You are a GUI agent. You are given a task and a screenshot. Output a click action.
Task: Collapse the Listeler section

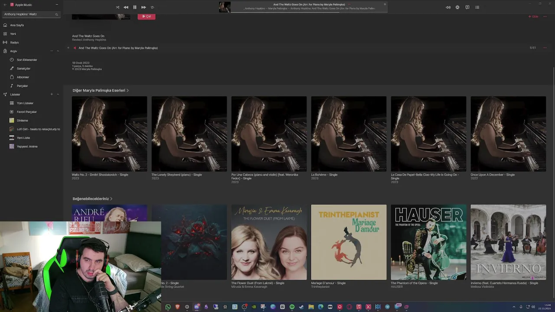pos(58,94)
